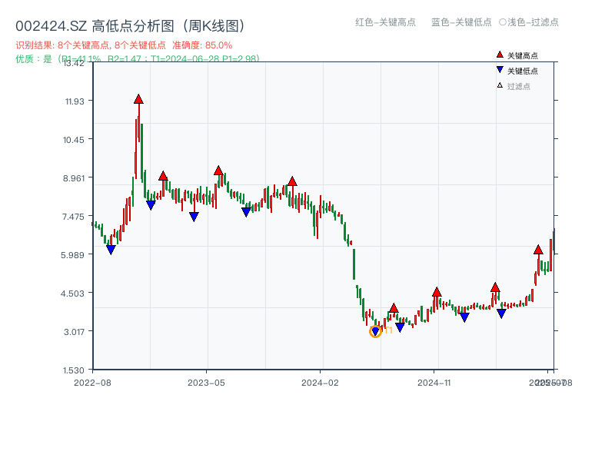
Task: Click the 11.93 y-axis price label
Action: pos(78,101)
